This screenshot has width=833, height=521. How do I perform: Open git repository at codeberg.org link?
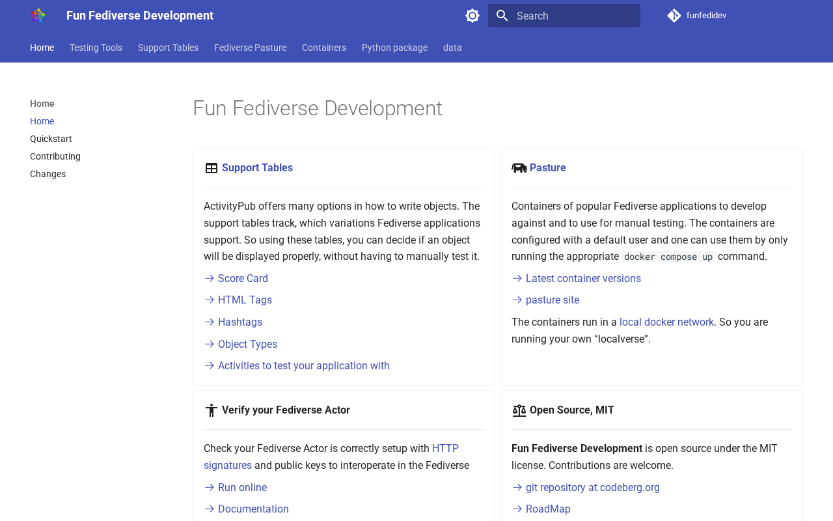[592, 488]
